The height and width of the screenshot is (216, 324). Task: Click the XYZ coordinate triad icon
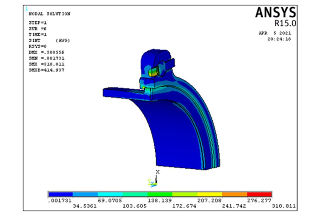(x=154, y=179)
